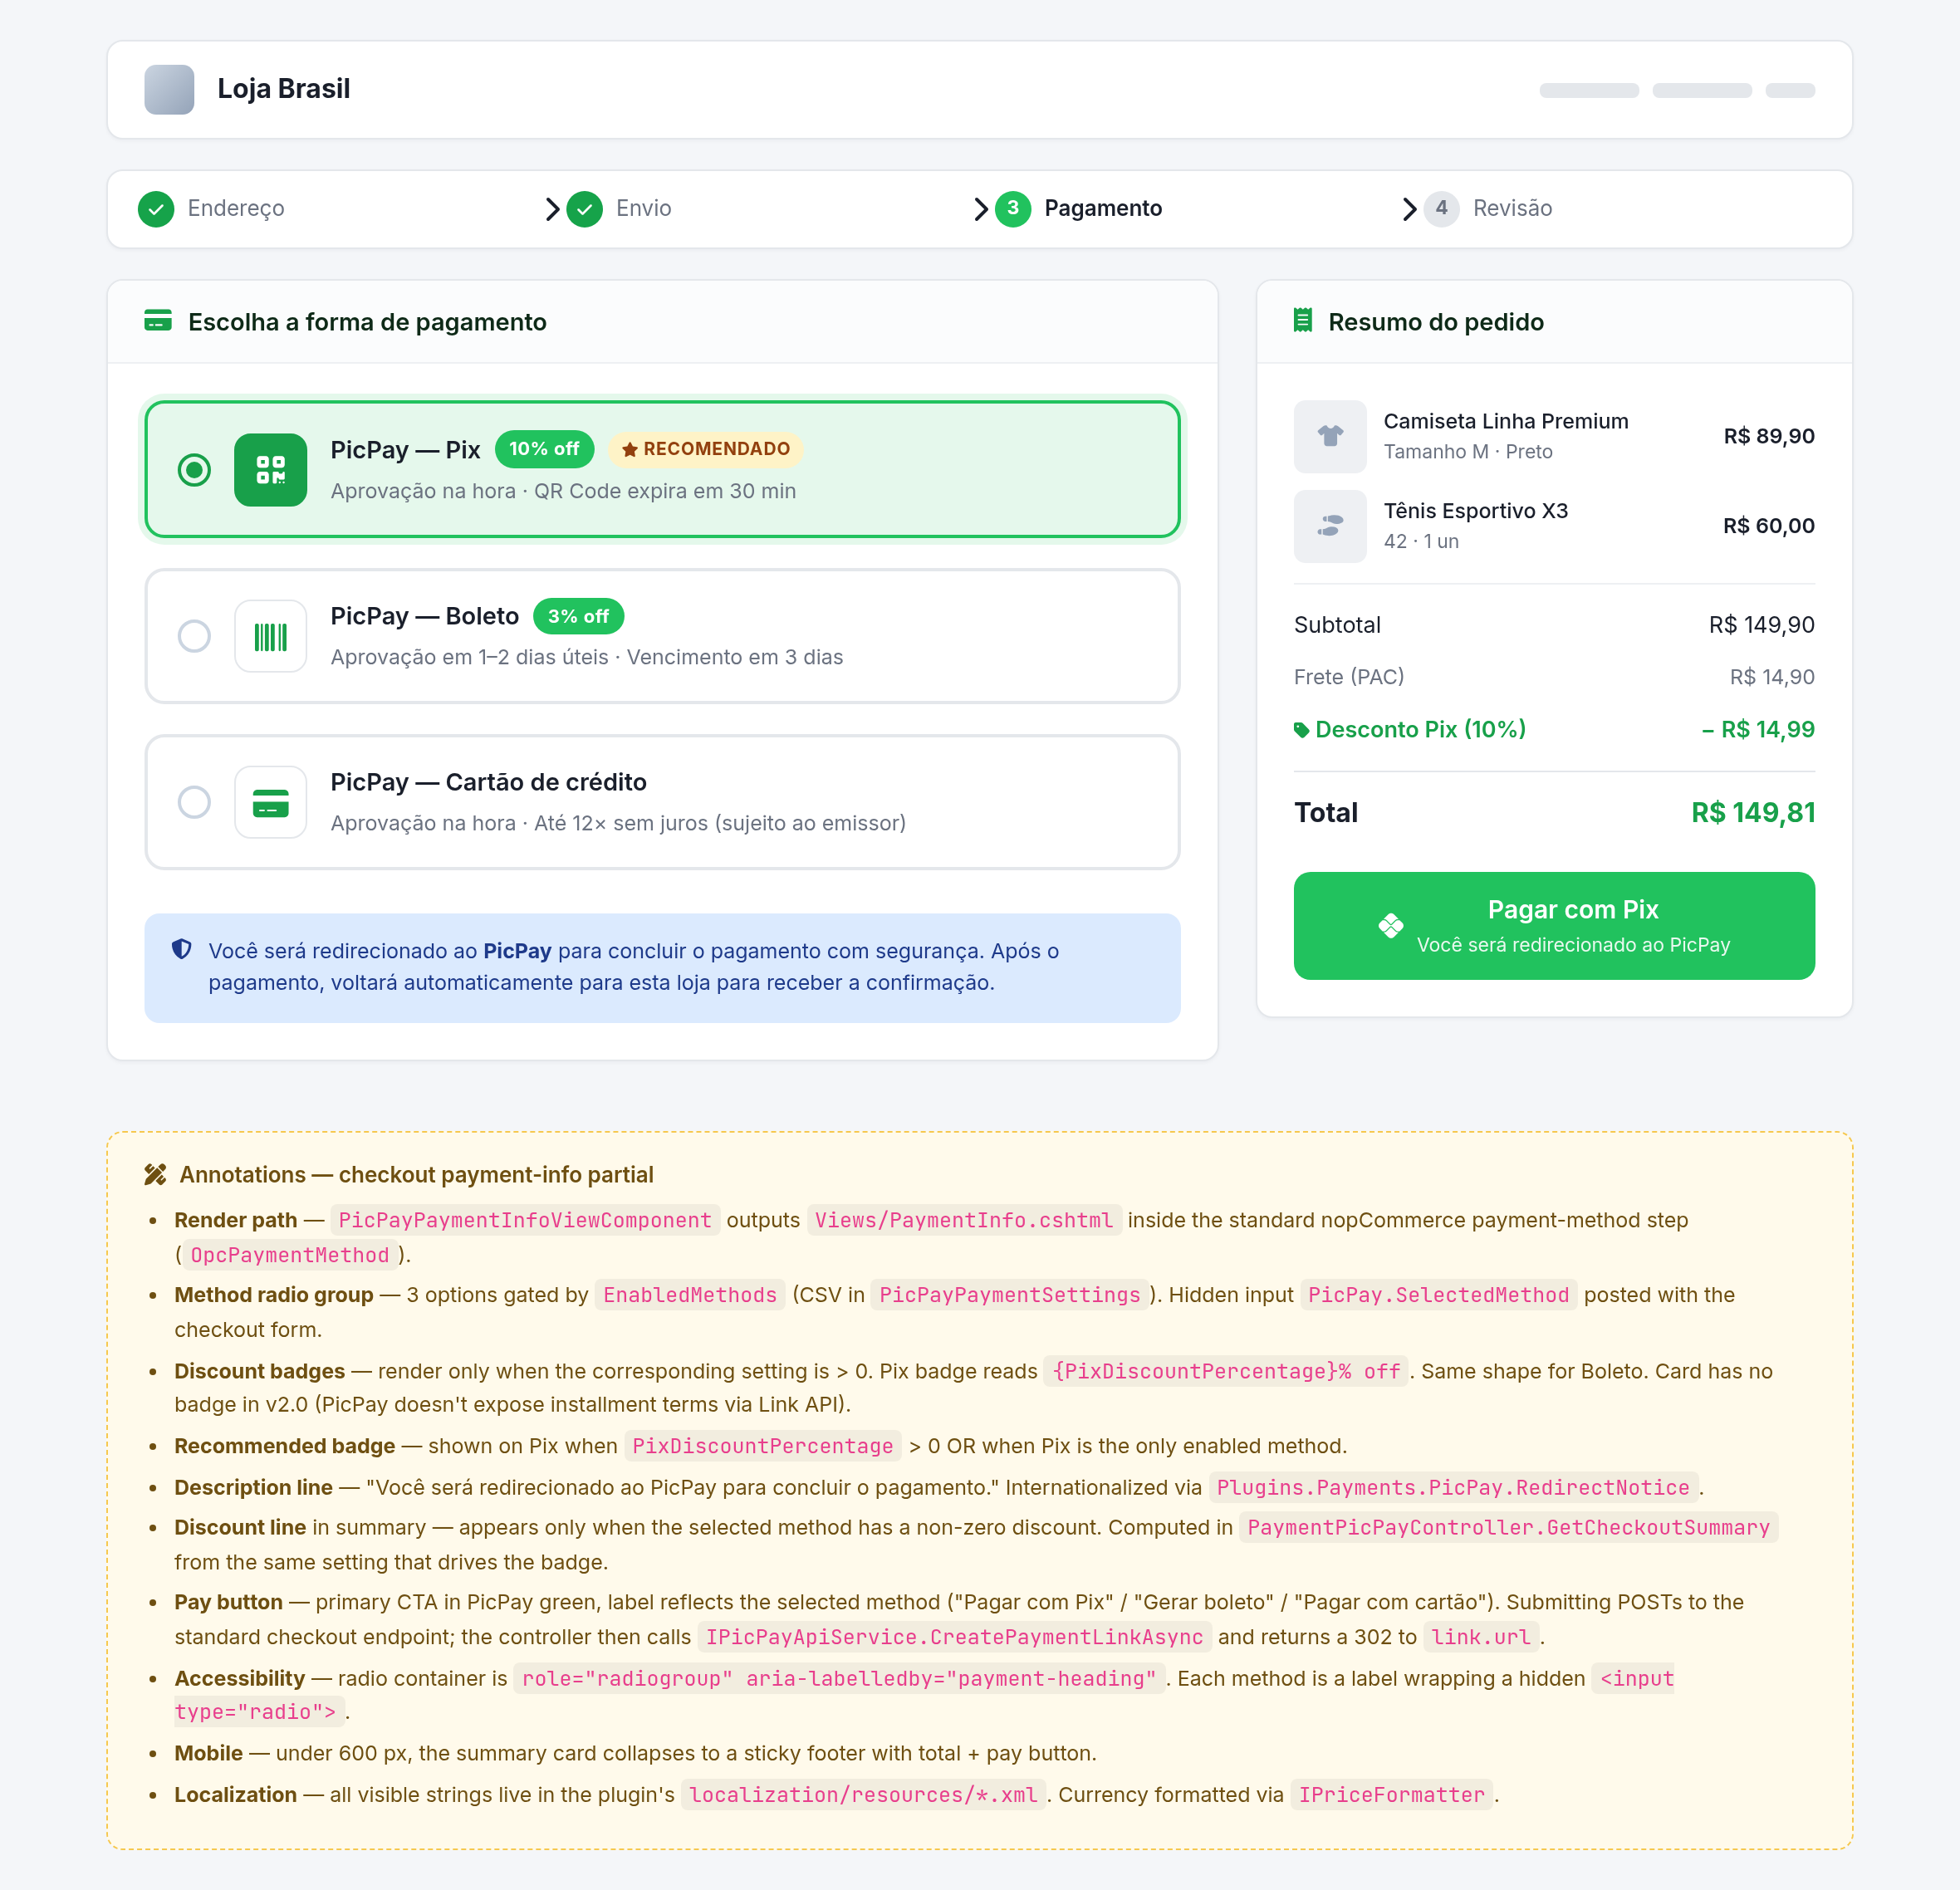Click the EnabledMethods code tag
The width and height of the screenshot is (1960, 1890).
point(690,1295)
